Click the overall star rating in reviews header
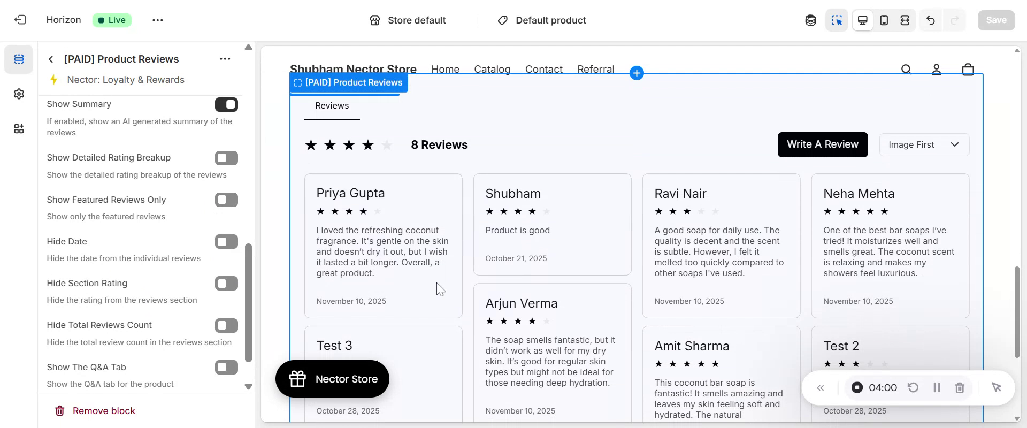This screenshot has height=428, width=1027. [x=349, y=145]
